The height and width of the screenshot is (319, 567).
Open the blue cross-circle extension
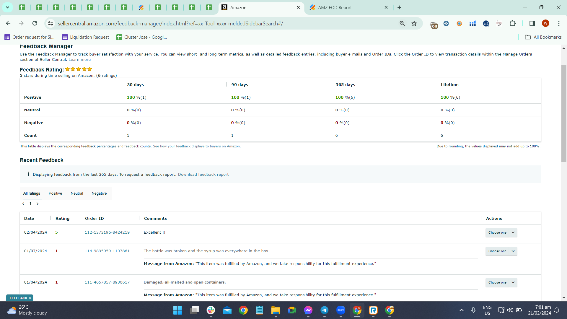446,23
